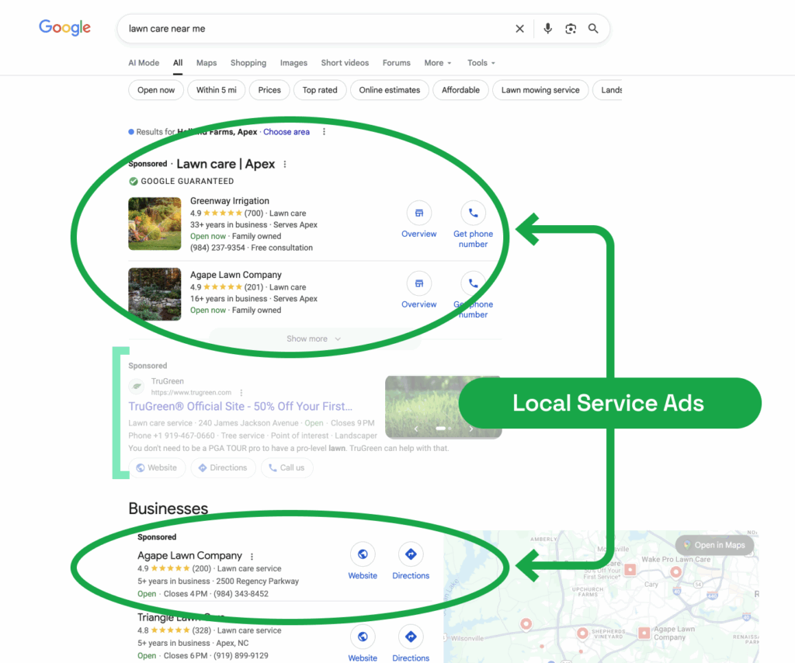Activate voice search with the microphone icon
This screenshot has width=795, height=663.
(x=547, y=28)
